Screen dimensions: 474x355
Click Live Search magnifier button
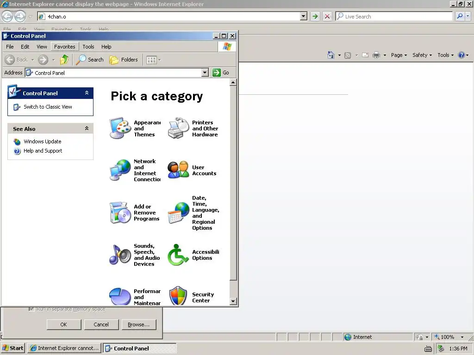pyautogui.click(x=460, y=16)
